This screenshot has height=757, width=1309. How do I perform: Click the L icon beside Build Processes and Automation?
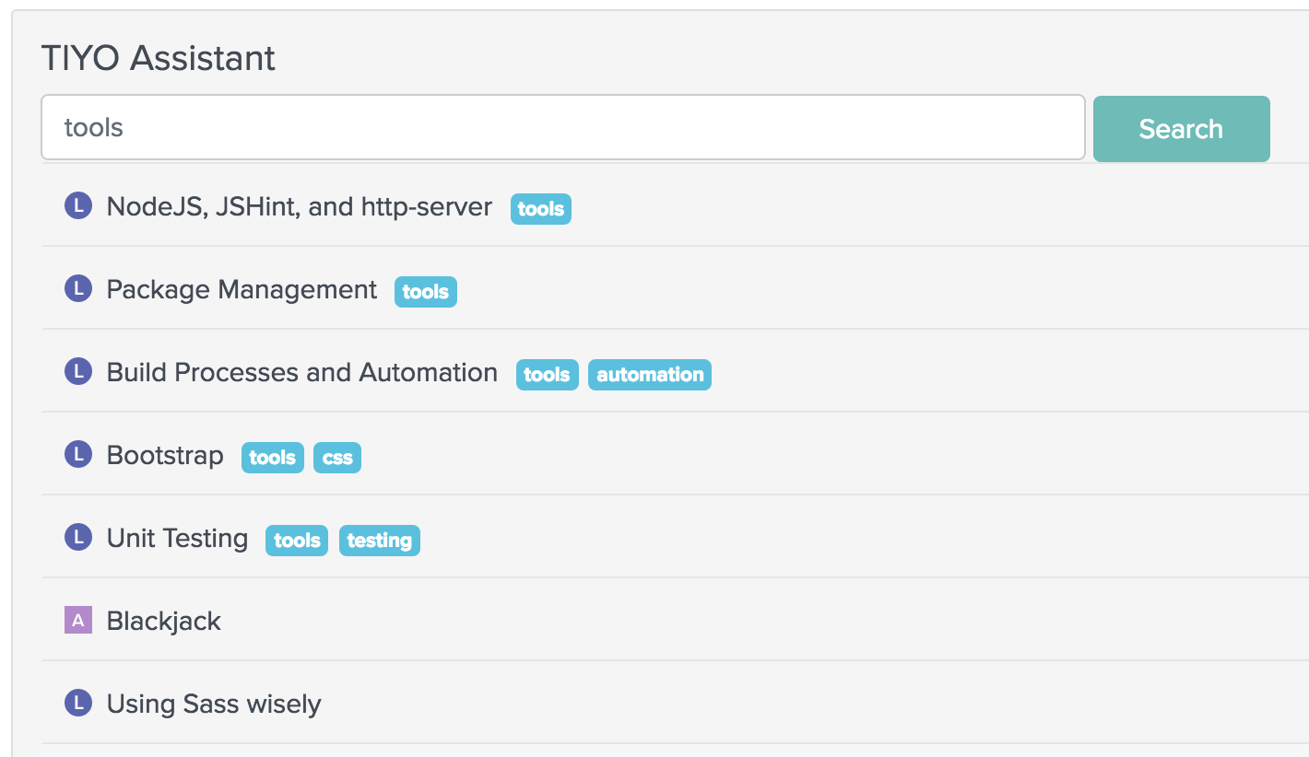(x=78, y=372)
